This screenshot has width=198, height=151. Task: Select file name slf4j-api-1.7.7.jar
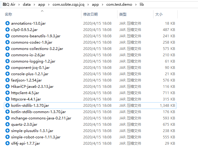[26, 143]
